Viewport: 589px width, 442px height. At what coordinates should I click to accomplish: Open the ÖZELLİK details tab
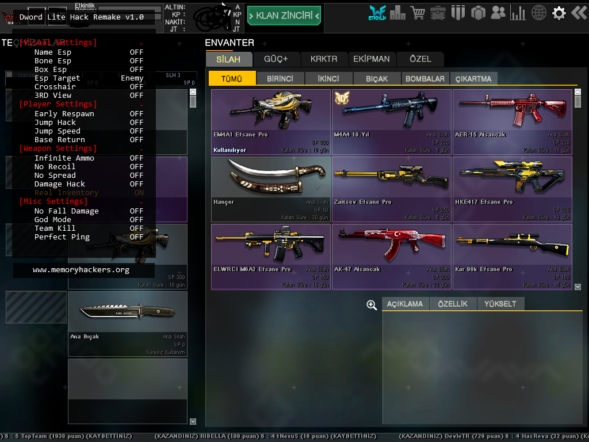pos(453,304)
